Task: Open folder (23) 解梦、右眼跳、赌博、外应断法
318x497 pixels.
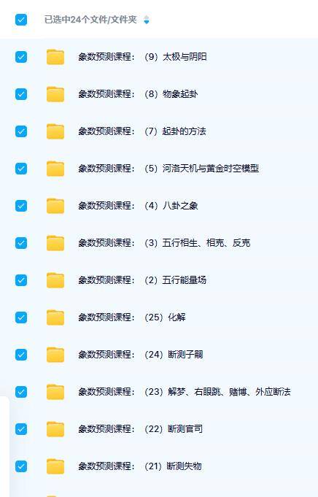Action: [x=185, y=392]
